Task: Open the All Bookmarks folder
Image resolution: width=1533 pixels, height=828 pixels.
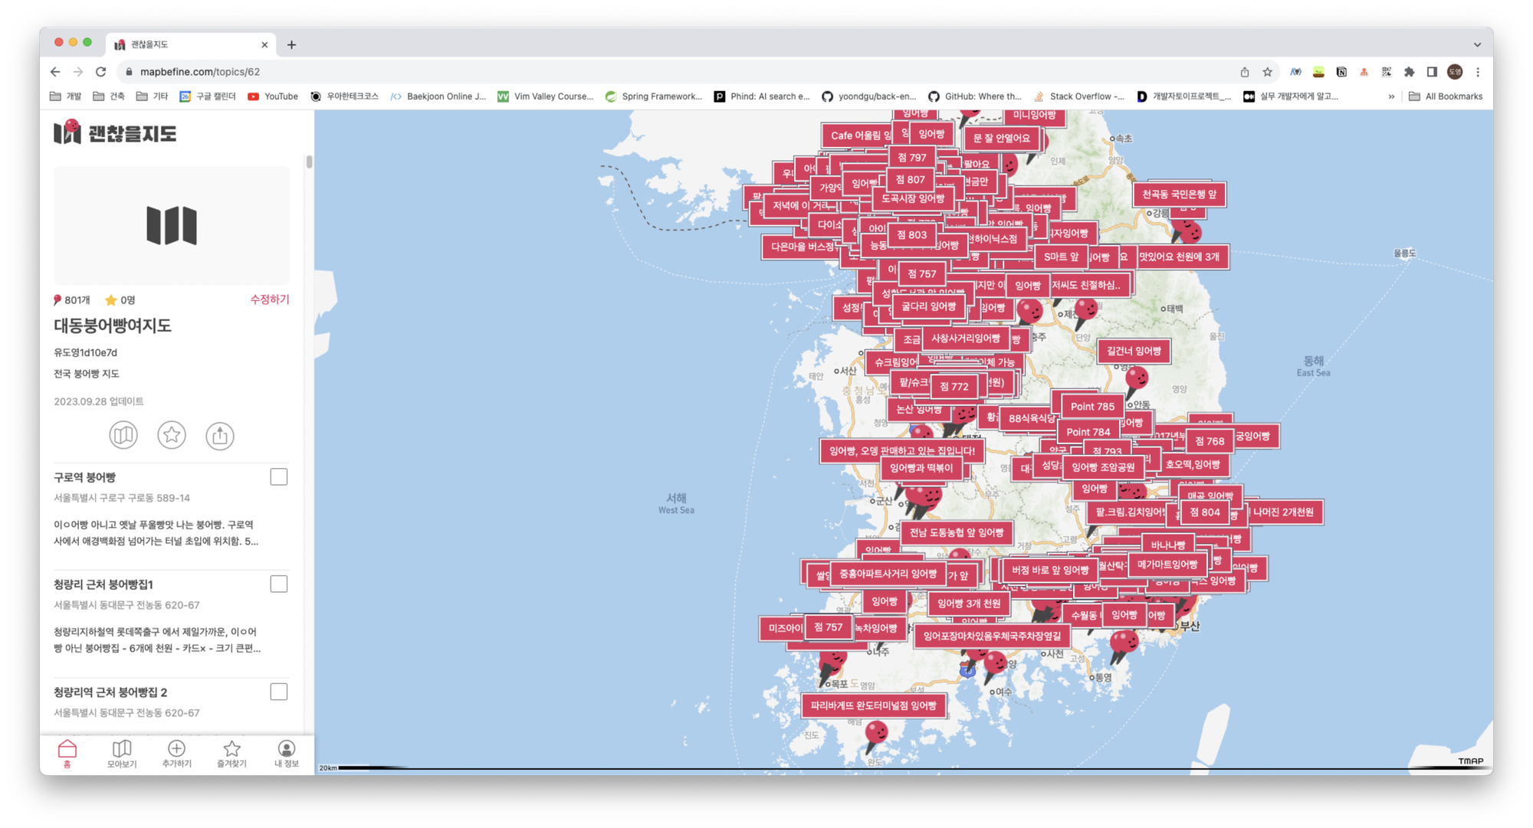Action: [1446, 97]
